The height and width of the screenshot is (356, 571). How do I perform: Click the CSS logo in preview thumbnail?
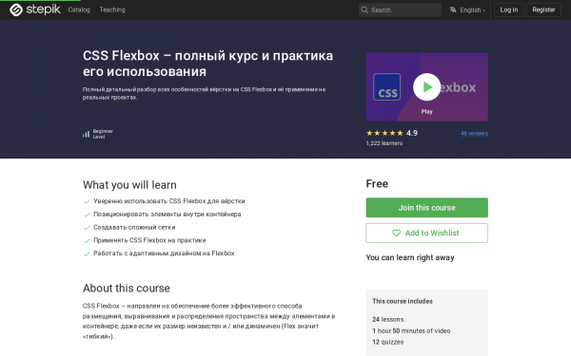click(386, 87)
